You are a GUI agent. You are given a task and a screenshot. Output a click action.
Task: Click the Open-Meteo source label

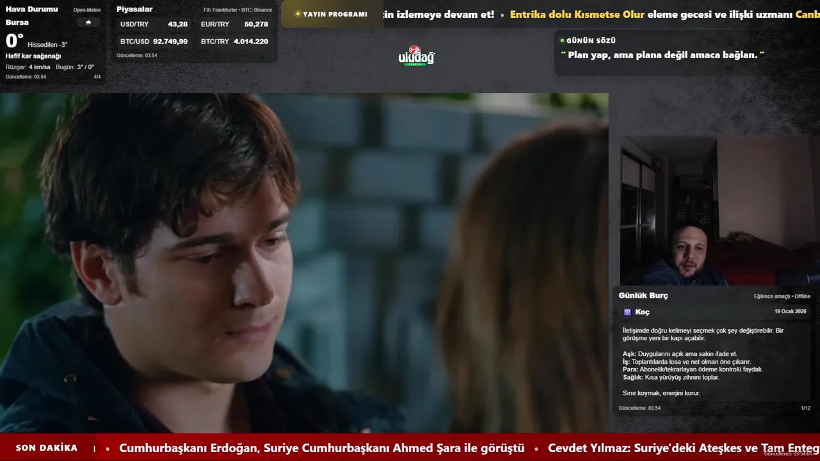(87, 10)
